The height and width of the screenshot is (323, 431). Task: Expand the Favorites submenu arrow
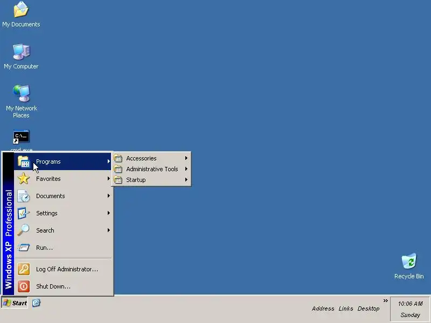(x=109, y=179)
